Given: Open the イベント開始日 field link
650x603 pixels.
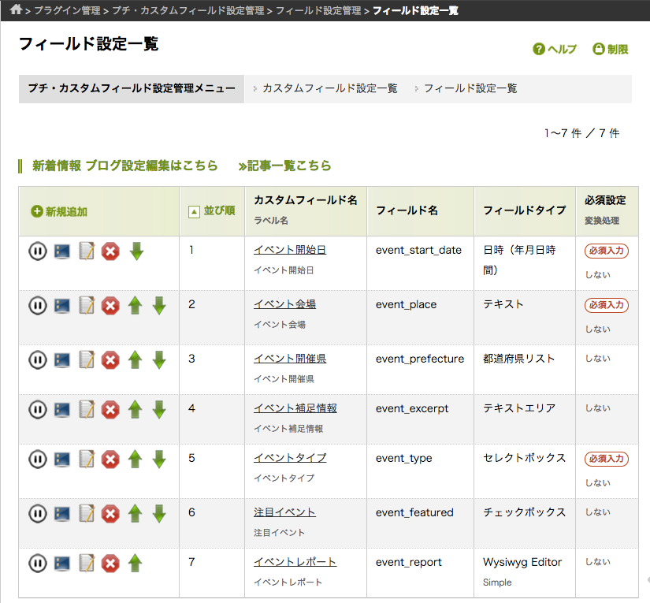Looking at the screenshot, I should tap(289, 249).
